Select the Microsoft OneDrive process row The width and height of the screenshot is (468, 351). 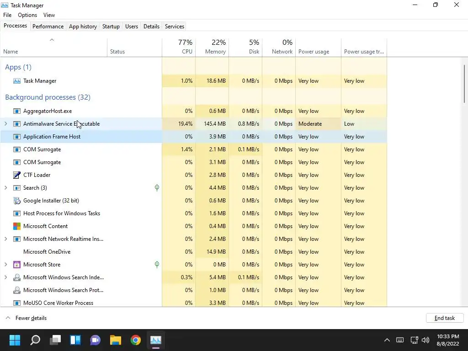pyautogui.click(x=193, y=252)
